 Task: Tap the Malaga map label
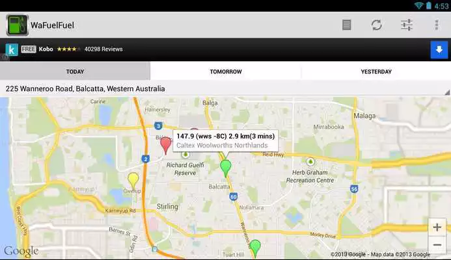point(364,116)
